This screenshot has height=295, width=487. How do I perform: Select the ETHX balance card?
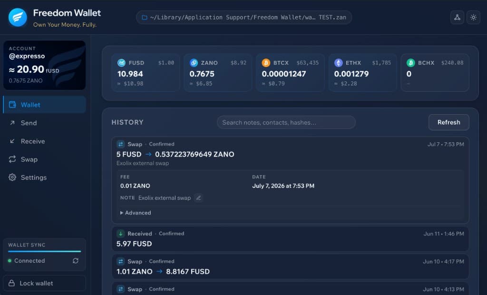click(362, 73)
